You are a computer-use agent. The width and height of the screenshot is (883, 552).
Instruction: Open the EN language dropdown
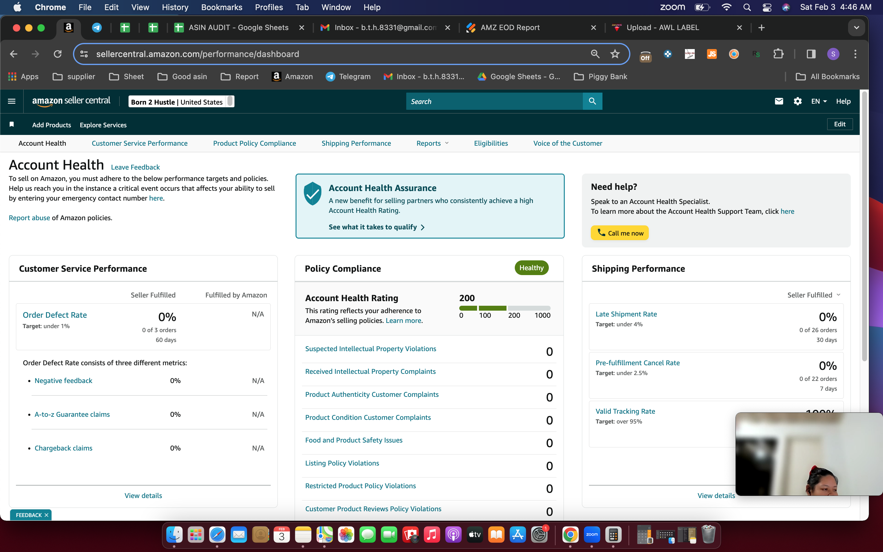pyautogui.click(x=819, y=101)
